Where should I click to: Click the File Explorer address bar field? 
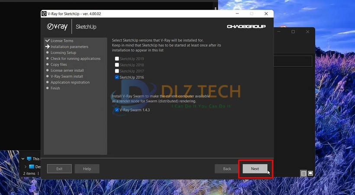tap(294, 61)
